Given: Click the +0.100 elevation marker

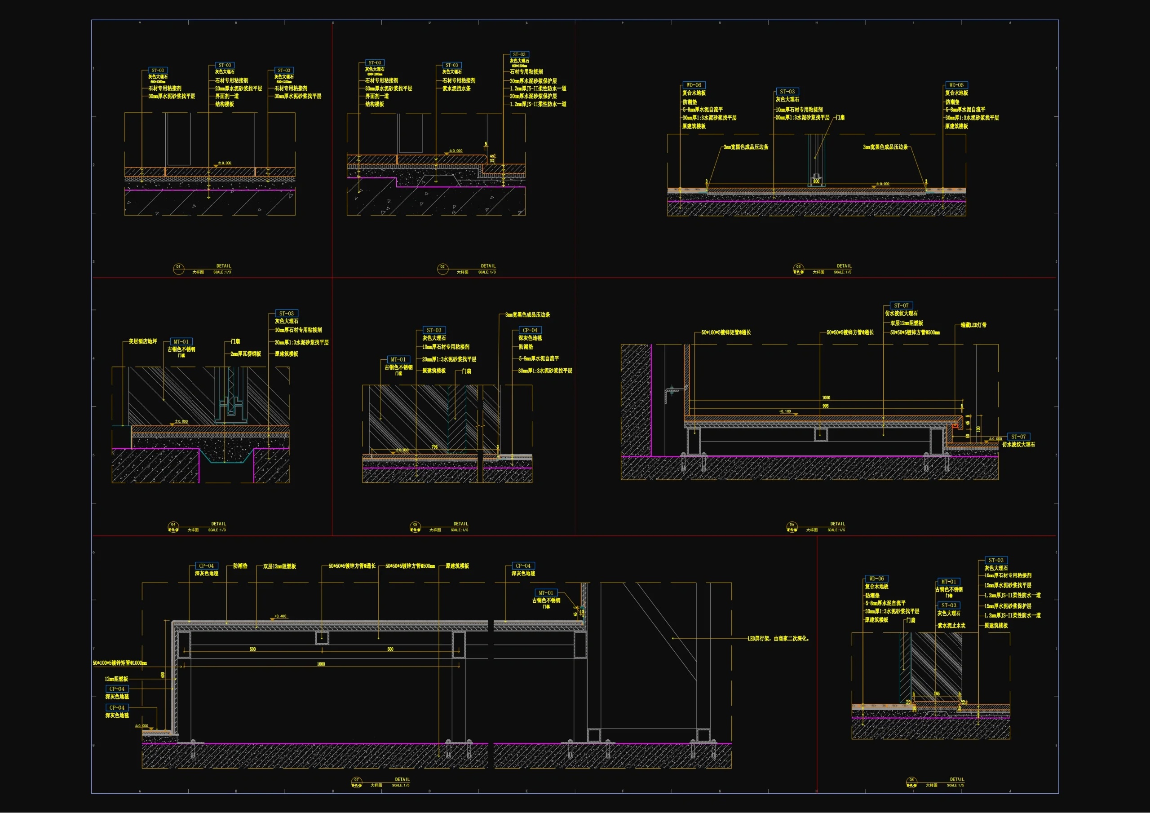Looking at the screenshot, I should [x=785, y=412].
